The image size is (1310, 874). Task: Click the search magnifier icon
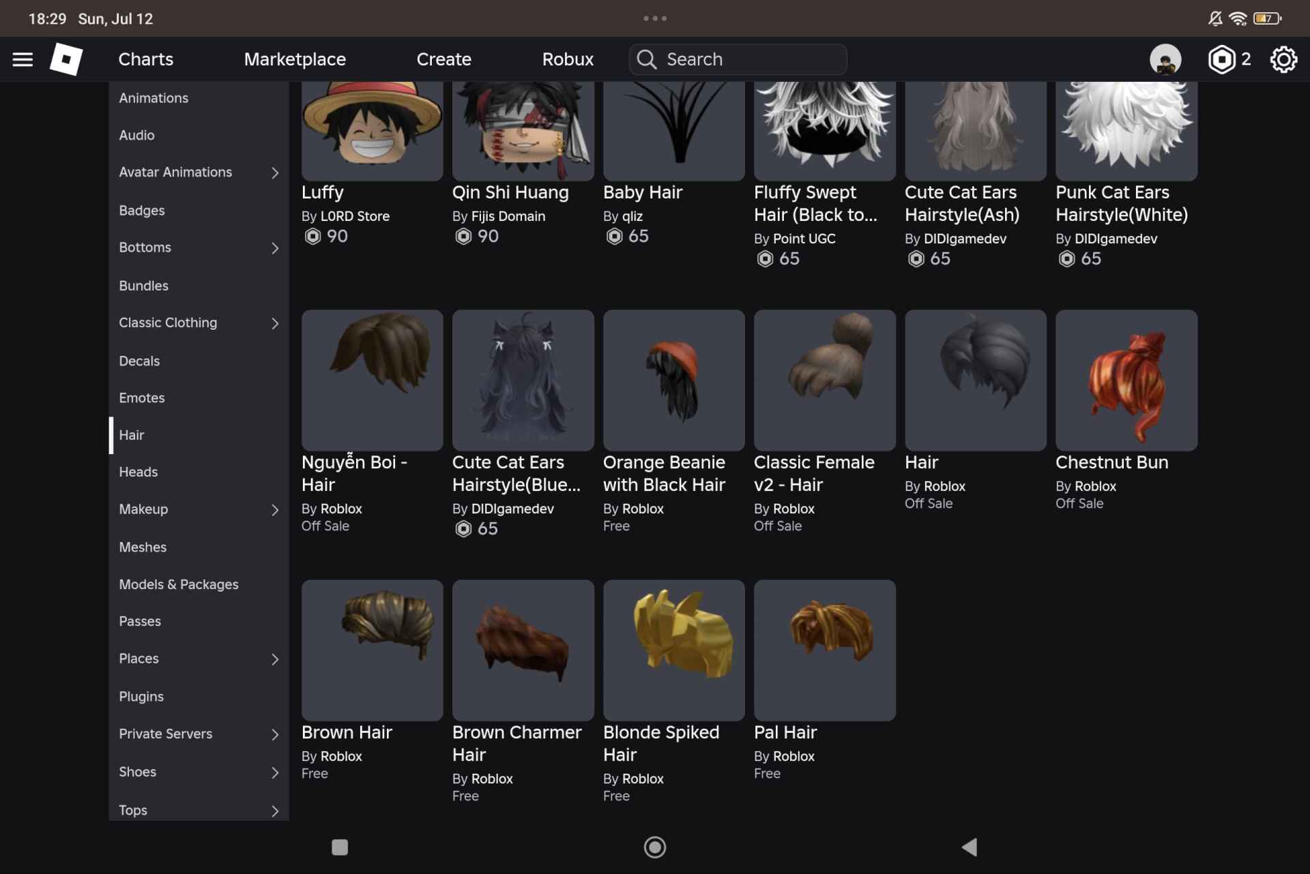646,59
